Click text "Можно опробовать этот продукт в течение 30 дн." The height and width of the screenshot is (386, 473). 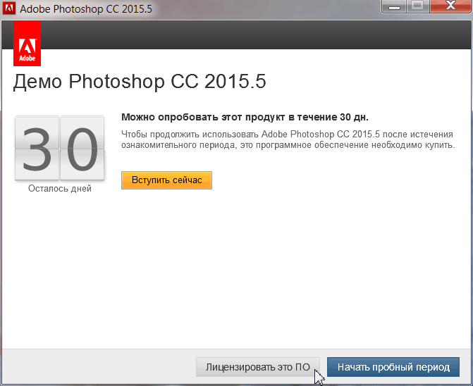point(245,117)
